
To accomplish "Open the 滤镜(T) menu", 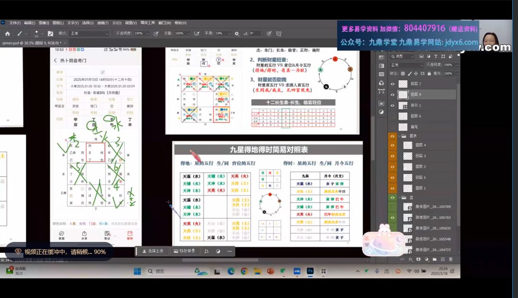I will click(102, 23).
